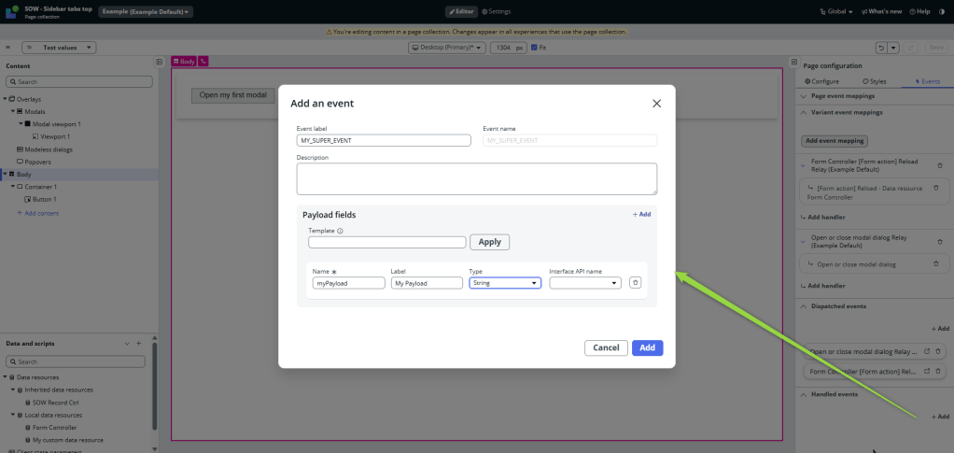Click the Template input field
Viewport: 954px width, 453px height.
point(387,242)
